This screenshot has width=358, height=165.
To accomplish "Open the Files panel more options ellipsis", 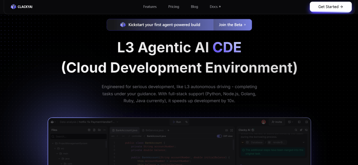I will [104, 130].
